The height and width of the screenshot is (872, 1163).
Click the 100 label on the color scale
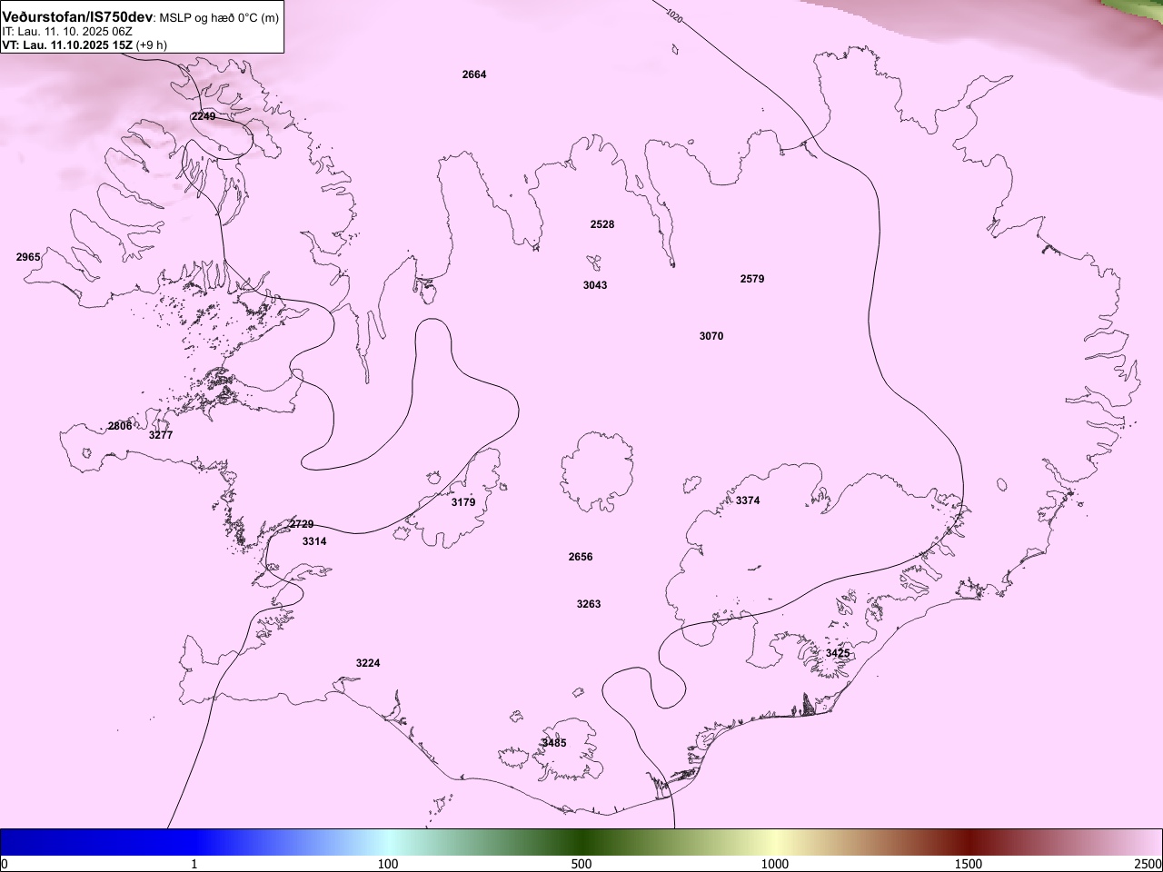[x=388, y=863]
